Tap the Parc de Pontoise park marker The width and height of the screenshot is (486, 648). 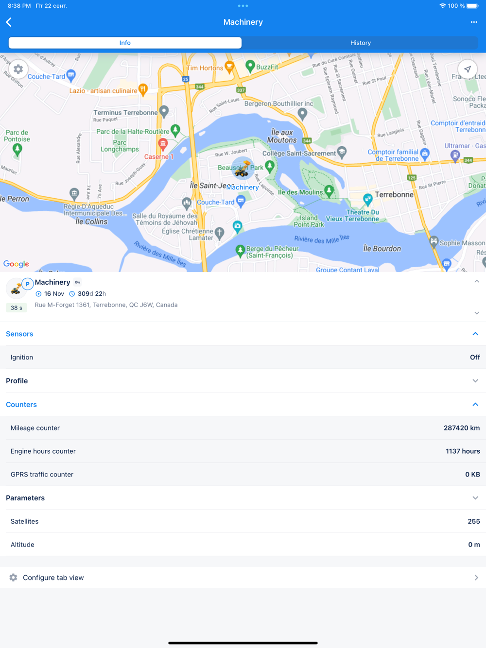tap(17, 149)
